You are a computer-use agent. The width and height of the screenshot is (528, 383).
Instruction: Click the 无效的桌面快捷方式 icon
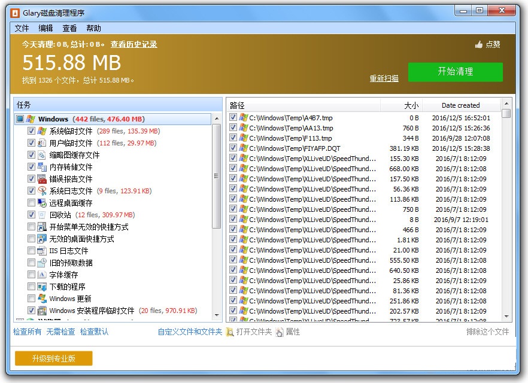tap(42, 239)
